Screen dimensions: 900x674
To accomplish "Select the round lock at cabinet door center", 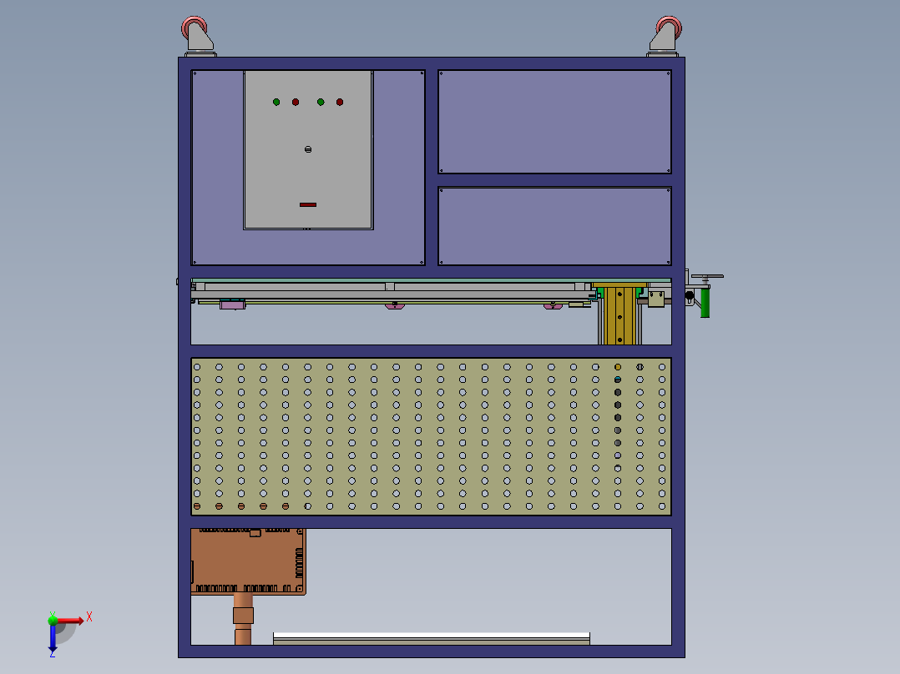I will point(308,149).
